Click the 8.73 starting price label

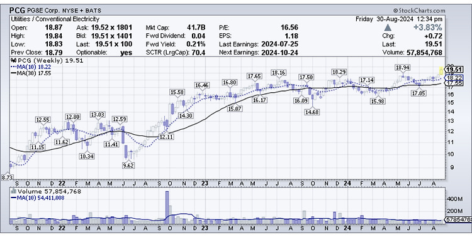(7, 177)
